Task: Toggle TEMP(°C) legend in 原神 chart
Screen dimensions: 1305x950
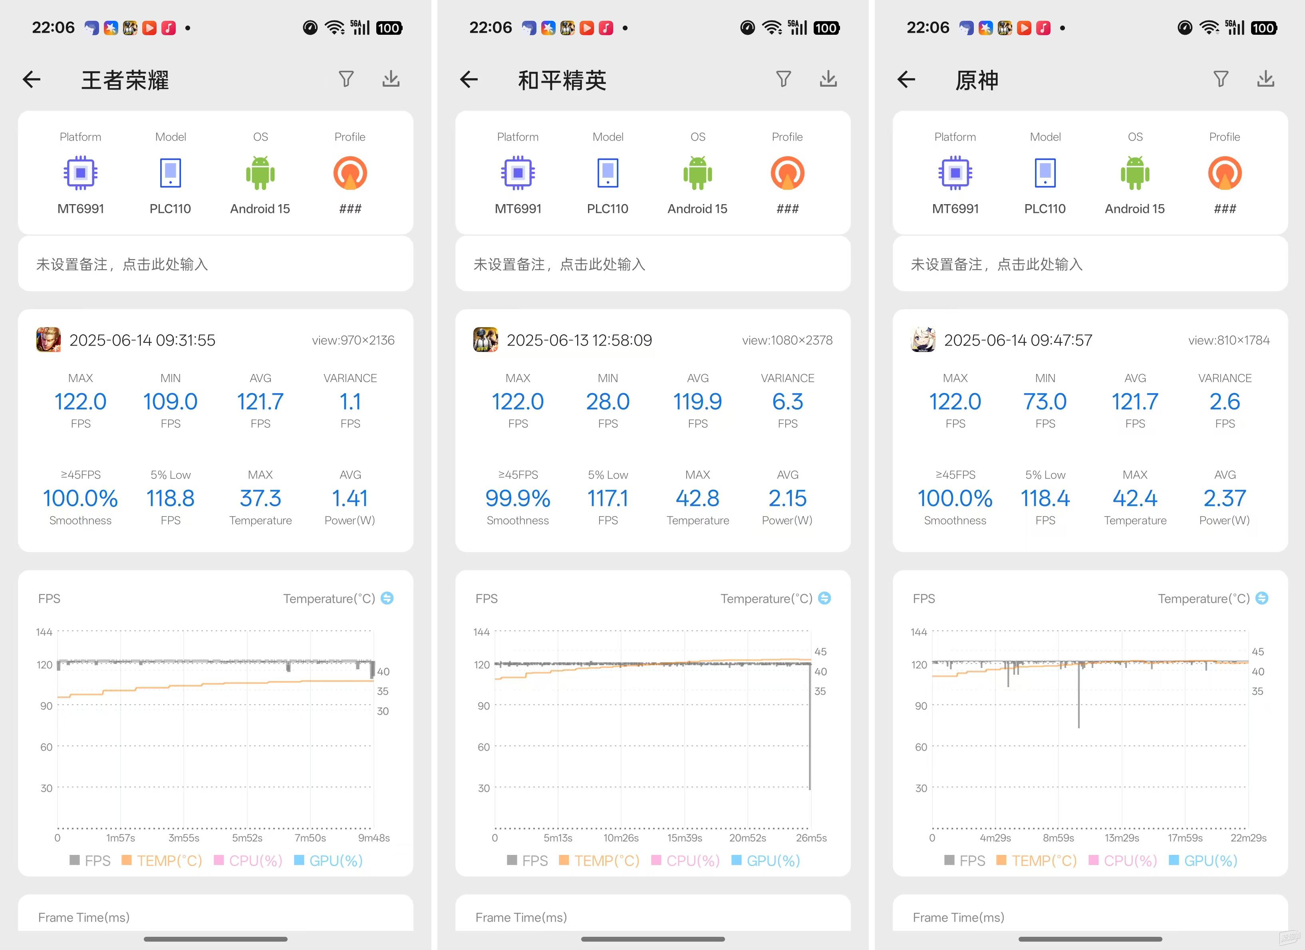Action: pos(1037,860)
